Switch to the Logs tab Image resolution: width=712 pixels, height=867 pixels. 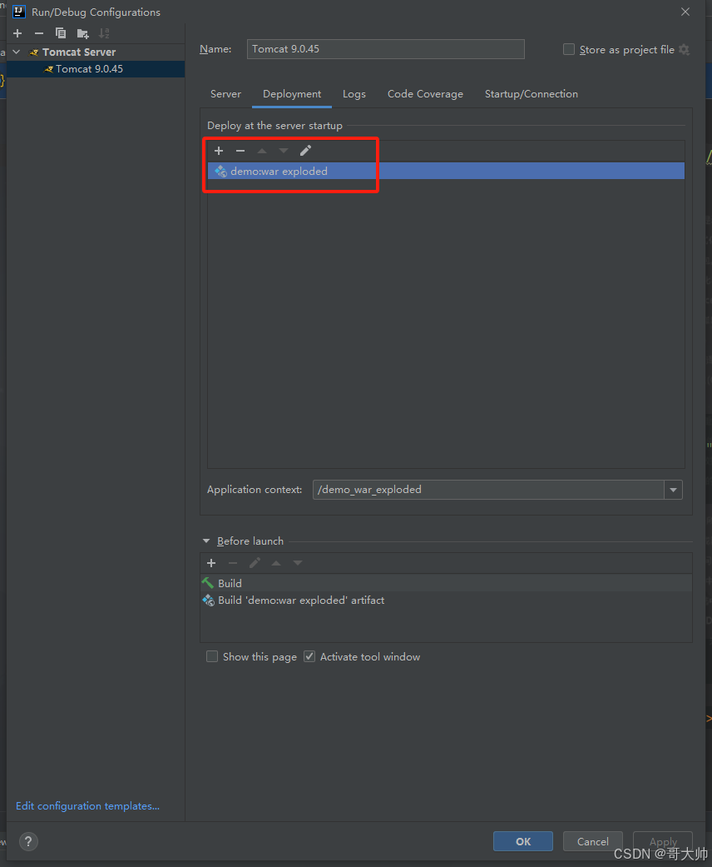tap(354, 94)
